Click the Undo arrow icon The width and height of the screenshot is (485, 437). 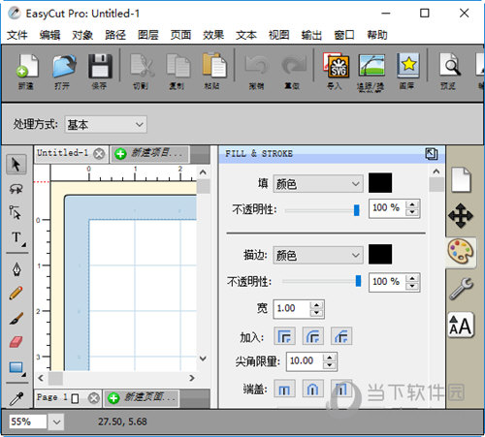pyautogui.click(x=257, y=66)
